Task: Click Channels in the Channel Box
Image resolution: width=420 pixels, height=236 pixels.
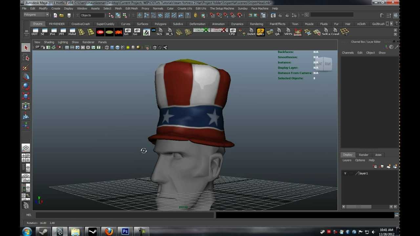Action: [x=348, y=53]
